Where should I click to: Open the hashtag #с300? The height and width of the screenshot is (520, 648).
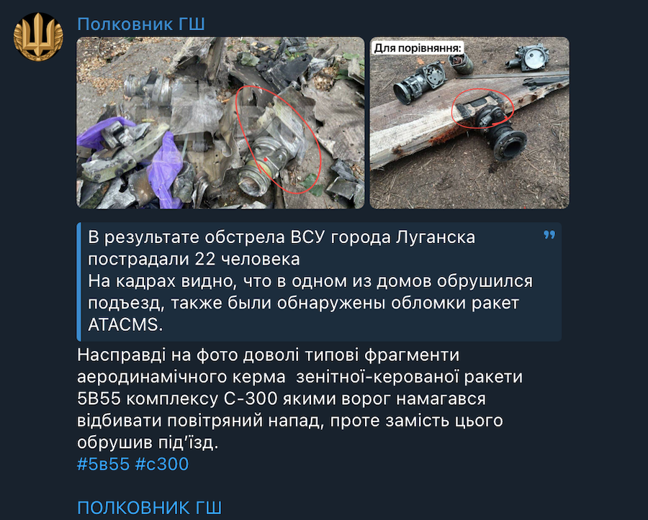(161, 464)
